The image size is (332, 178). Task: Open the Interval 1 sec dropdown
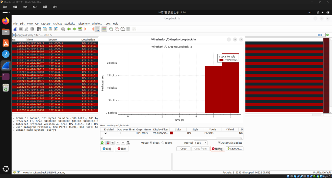pyautogui.click(x=201, y=143)
